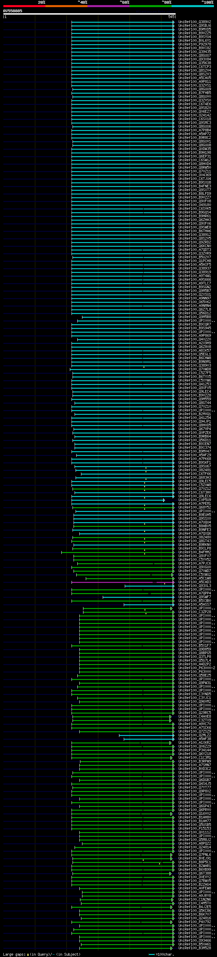The height and width of the screenshot is (957, 217).
Task: Open hit UniRef100_B9MXD5
Action: pos(195,29)
